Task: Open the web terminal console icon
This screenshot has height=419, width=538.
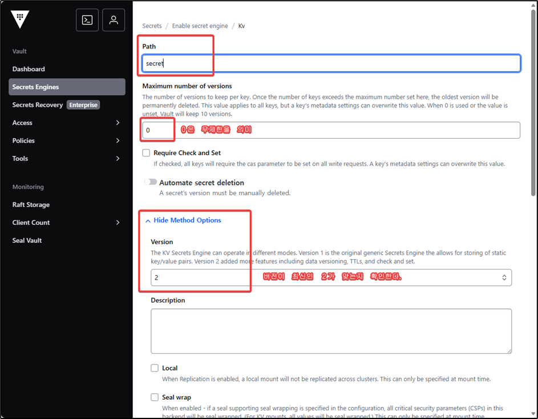Action: coord(87,20)
